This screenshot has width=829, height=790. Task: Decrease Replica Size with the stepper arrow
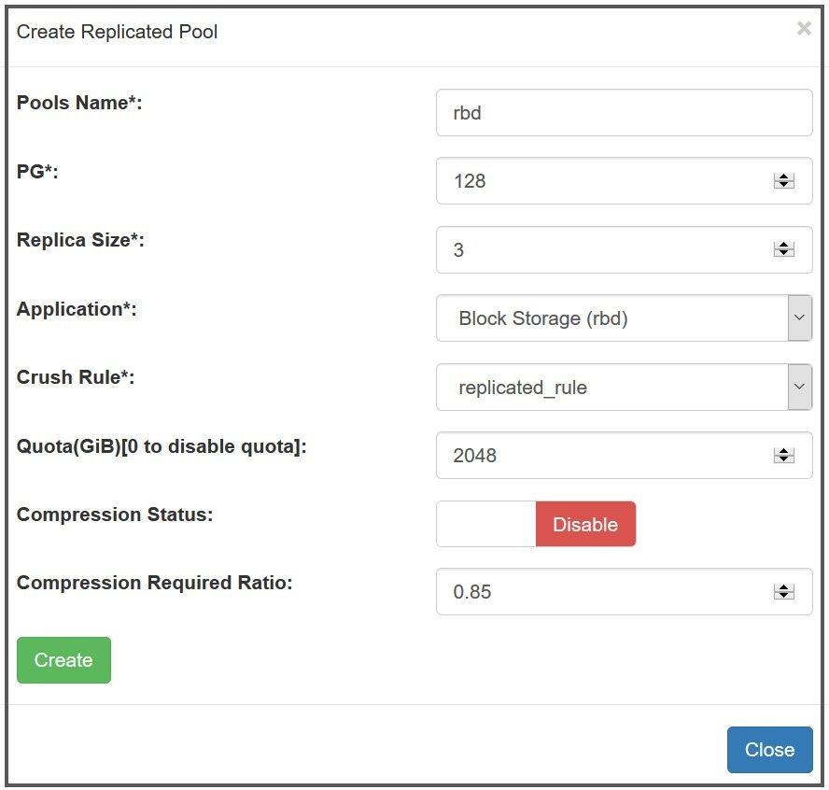point(782,255)
